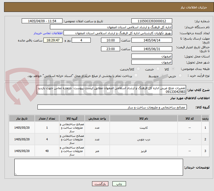Click the گروه کالا field مصالح ساختمانی
The width and height of the screenshot is (214, 191).
pos(112,107)
